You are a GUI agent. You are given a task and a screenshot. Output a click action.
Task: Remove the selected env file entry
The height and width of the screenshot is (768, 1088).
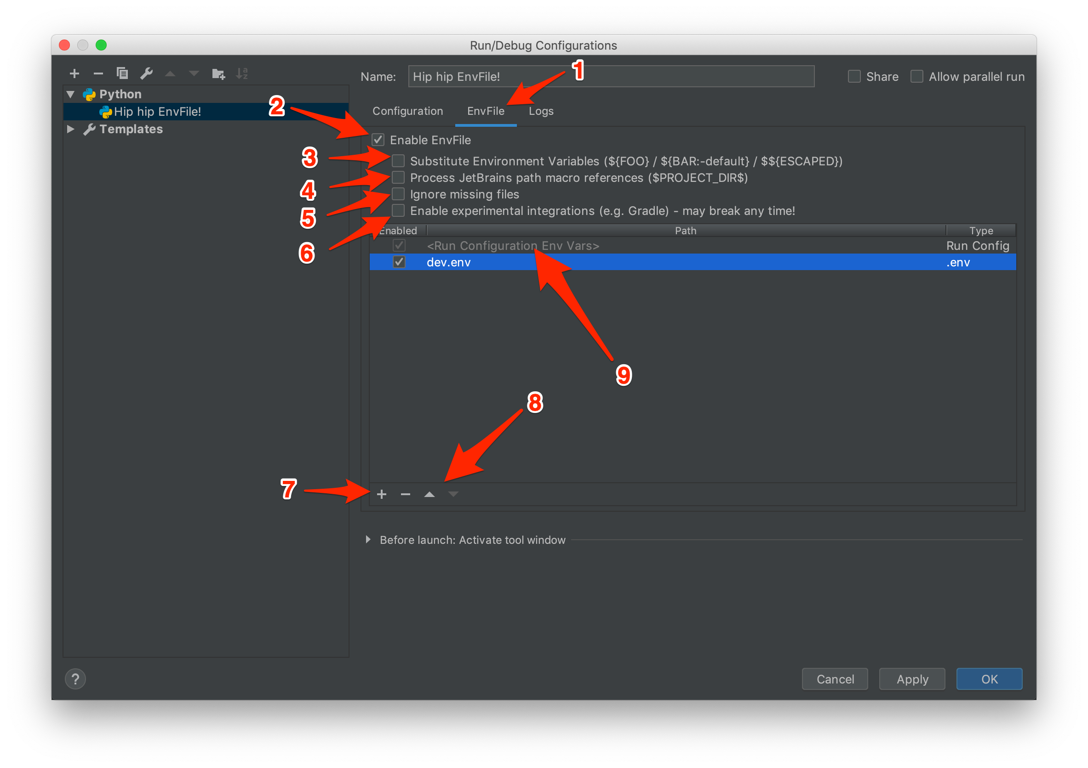click(406, 495)
